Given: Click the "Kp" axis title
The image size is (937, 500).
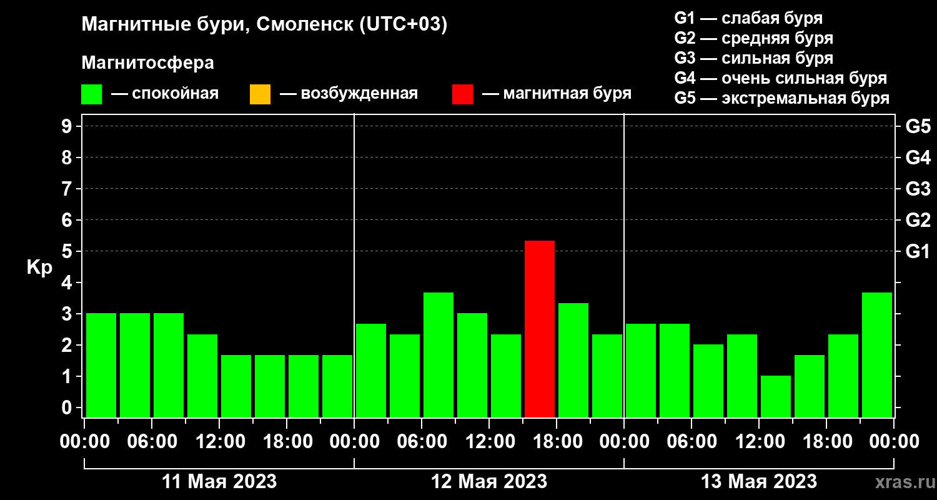Looking at the screenshot, I should (x=39, y=267).
